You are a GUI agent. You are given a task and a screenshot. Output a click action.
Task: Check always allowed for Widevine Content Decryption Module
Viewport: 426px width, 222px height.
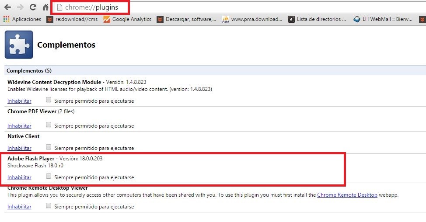click(x=49, y=100)
